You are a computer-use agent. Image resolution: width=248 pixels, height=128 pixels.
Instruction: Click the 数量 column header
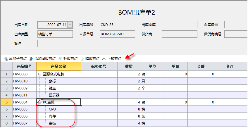(129, 67)
